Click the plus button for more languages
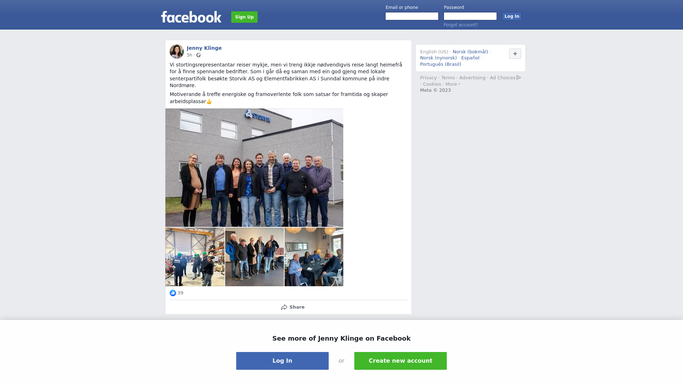The height and width of the screenshot is (384, 683). click(x=515, y=54)
